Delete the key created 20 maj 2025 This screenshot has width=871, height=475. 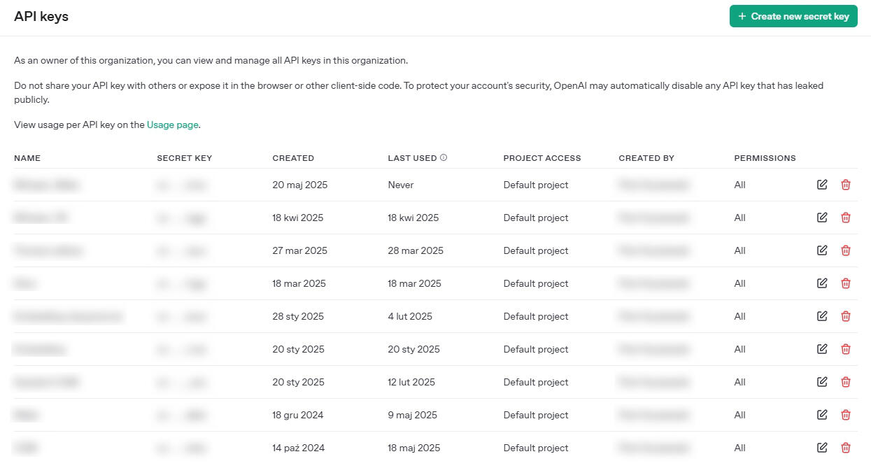pyautogui.click(x=846, y=185)
